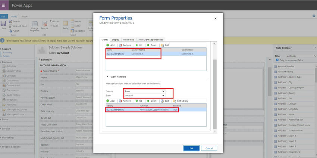
Task: Click Undo in the ribbon
Action: (x=54, y=21)
